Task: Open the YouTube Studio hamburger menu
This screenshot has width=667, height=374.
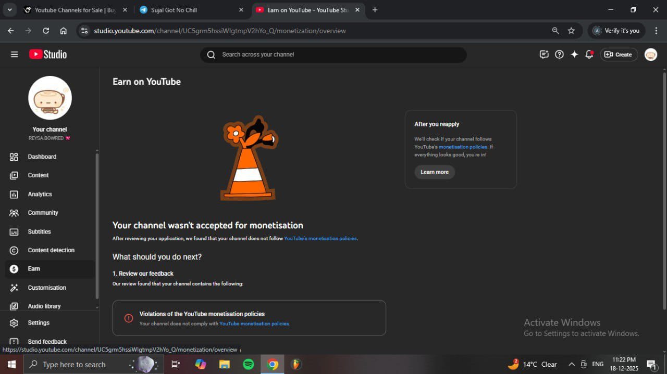Action: click(x=14, y=55)
